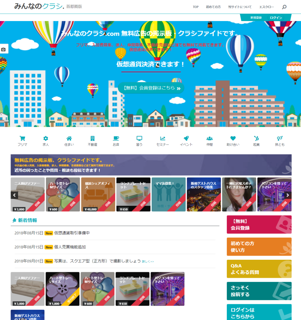Click the イベント rocket icon
The image size is (301, 320).
coord(186,139)
